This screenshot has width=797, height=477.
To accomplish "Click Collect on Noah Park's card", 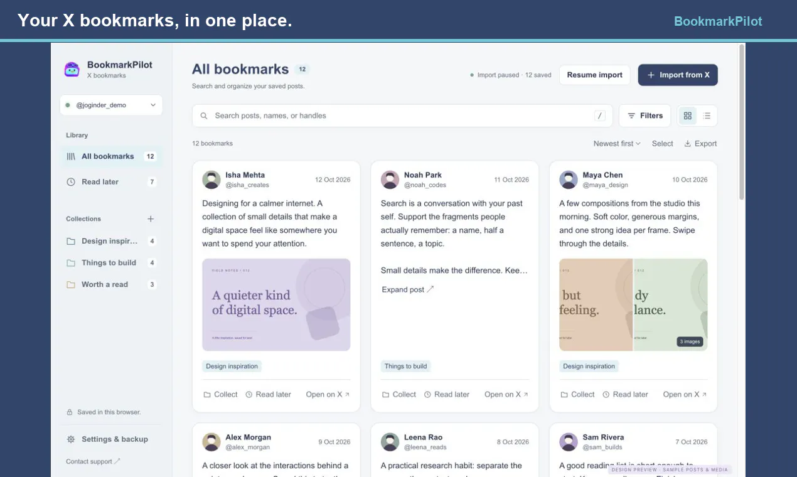I will tap(399, 395).
